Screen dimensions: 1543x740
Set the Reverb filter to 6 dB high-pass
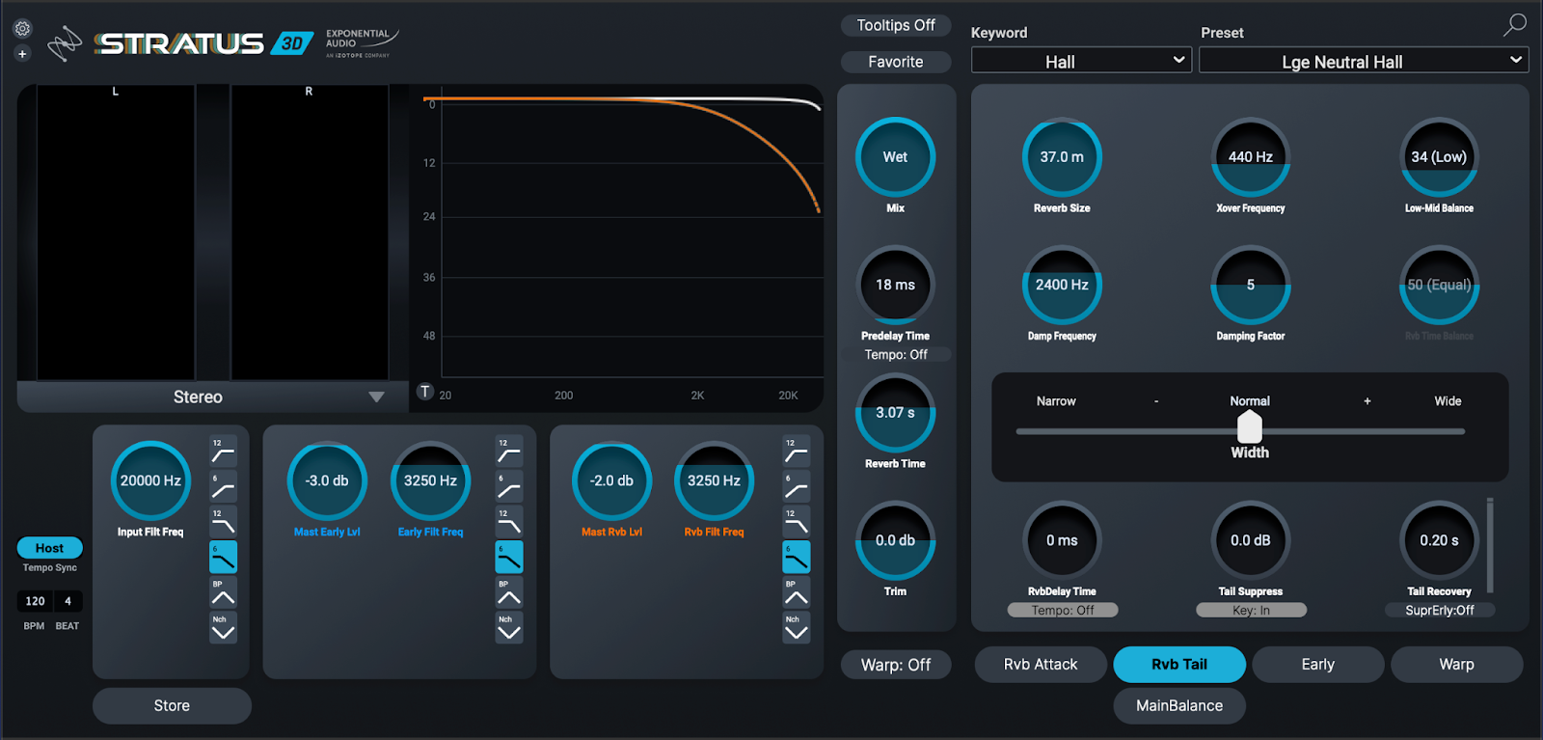click(796, 486)
